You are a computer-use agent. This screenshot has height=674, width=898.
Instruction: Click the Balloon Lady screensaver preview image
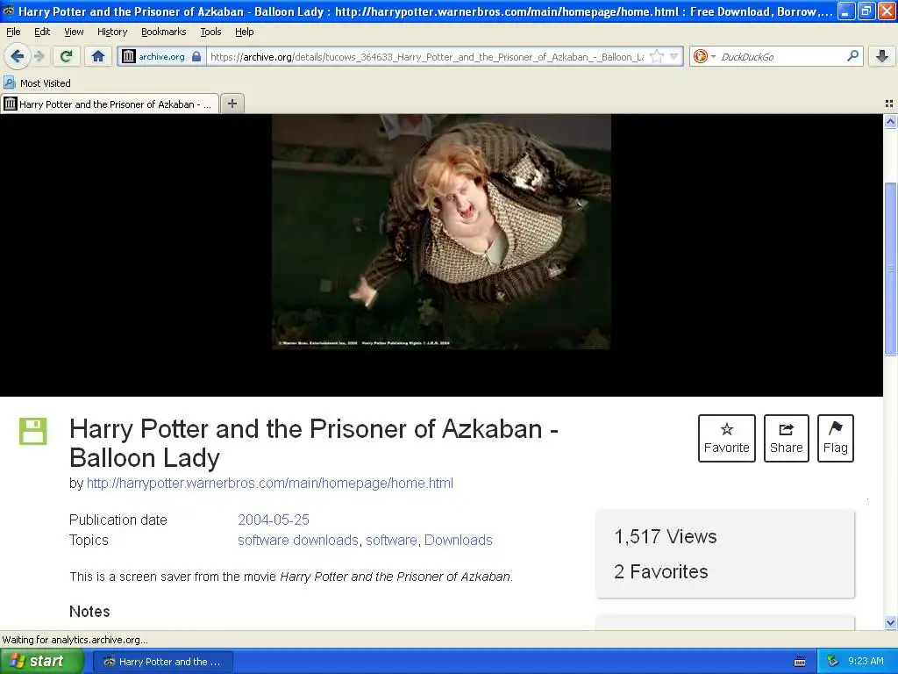[x=441, y=232]
